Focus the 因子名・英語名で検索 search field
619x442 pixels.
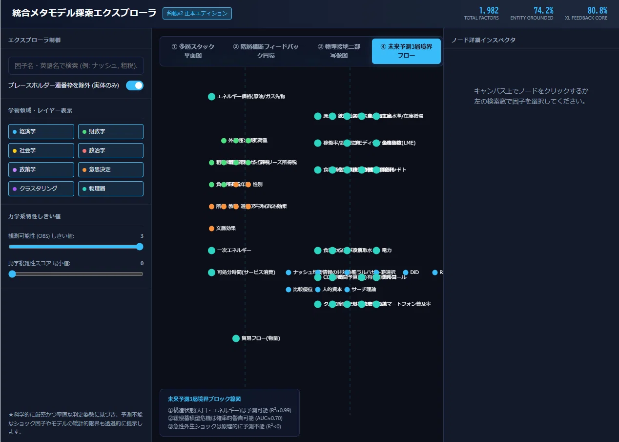click(x=76, y=65)
